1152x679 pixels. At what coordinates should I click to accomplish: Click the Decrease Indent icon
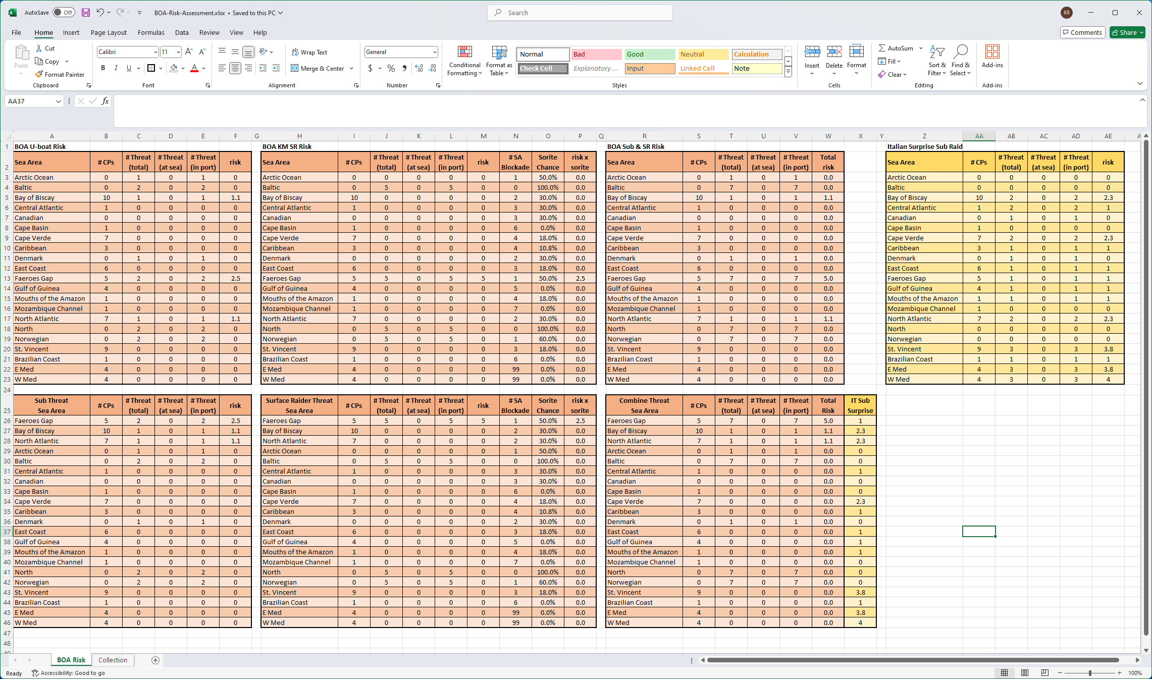pyautogui.click(x=263, y=68)
